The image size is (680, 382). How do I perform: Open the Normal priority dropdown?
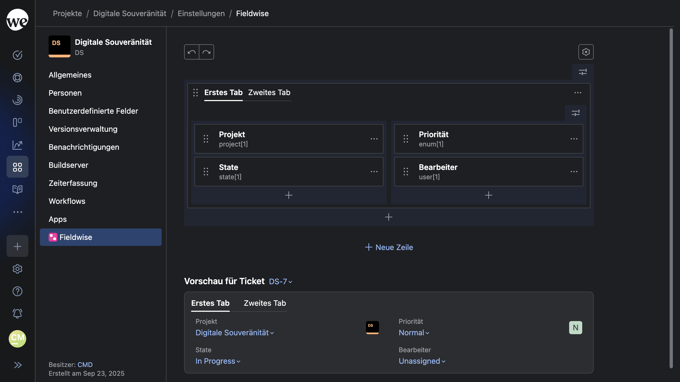pyautogui.click(x=414, y=333)
